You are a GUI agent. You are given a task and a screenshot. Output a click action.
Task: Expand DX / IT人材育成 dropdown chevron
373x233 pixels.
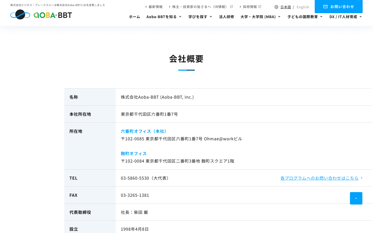click(361, 17)
